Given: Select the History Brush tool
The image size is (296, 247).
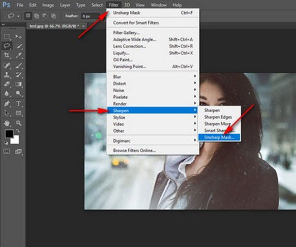Looking at the screenshot, I should pos(18,75).
